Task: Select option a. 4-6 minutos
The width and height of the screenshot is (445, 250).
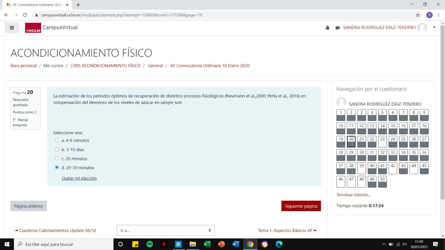Action: [x=57, y=140]
